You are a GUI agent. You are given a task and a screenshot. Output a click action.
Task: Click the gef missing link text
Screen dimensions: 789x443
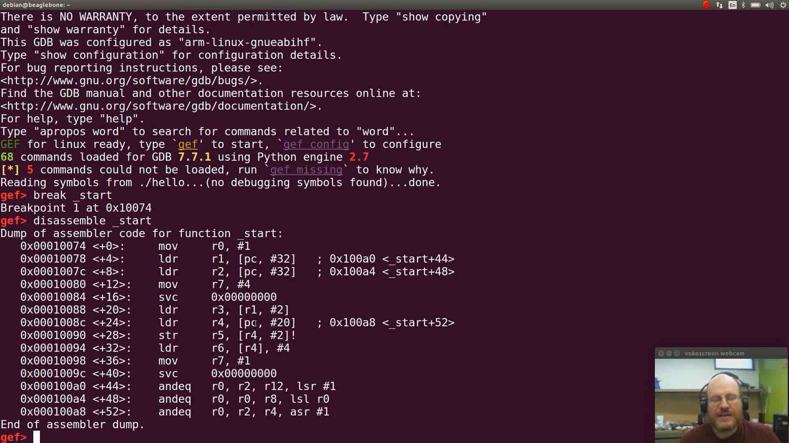[x=306, y=169]
